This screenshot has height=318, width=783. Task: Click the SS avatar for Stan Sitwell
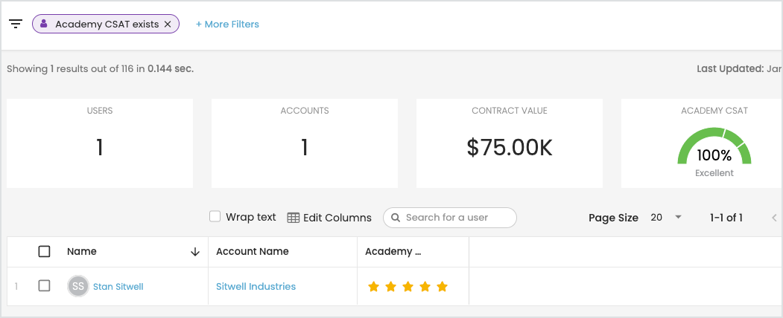click(78, 286)
